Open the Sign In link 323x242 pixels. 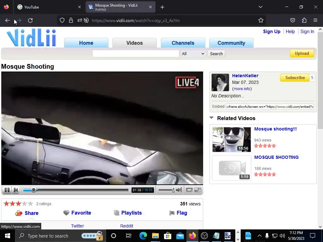tap(307, 32)
